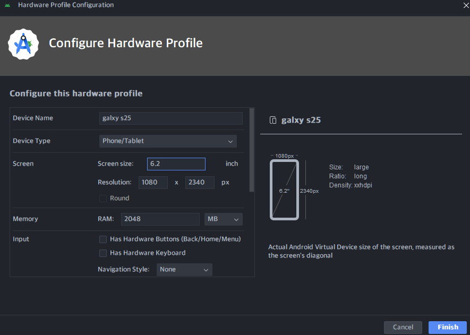Click the Navigation Style label
Image resolution: width=470 pixels, height=335 pixels.
[124, 269]
